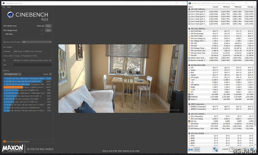
Task: Click the orange Your Score legend swatch
Action: point(5,141)
